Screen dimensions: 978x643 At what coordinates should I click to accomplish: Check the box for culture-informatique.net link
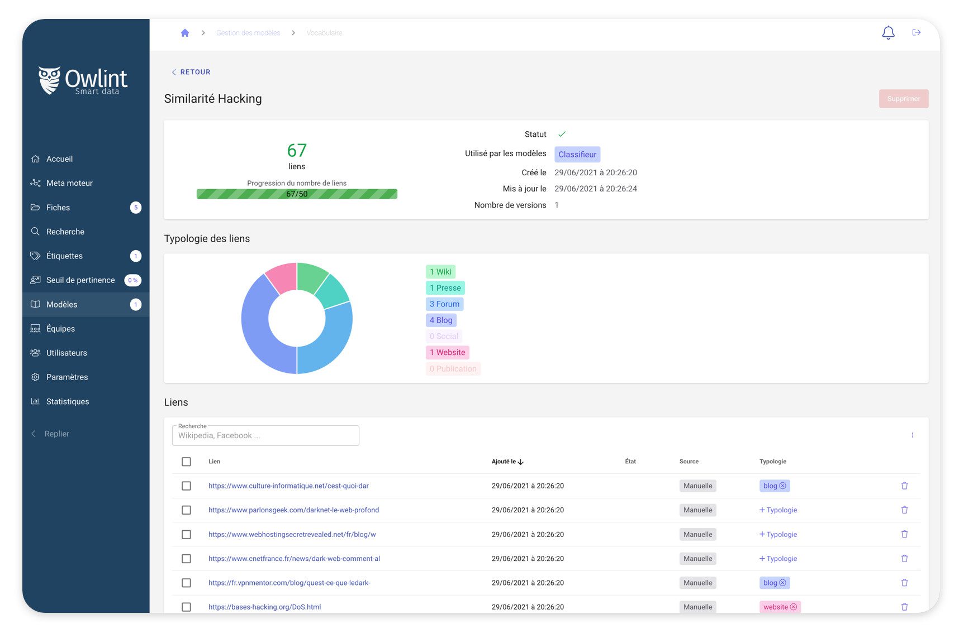point(186,486)
